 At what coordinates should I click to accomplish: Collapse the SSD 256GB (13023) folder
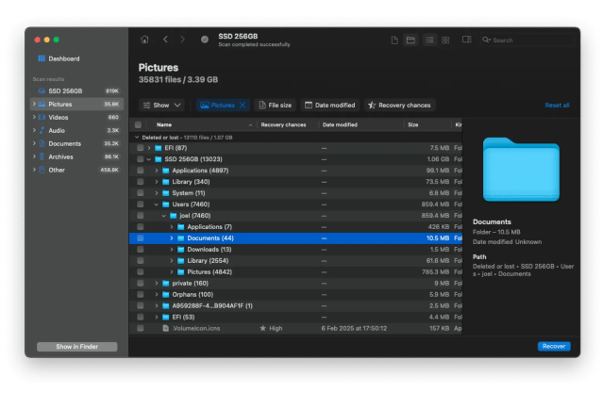point(149,159)
